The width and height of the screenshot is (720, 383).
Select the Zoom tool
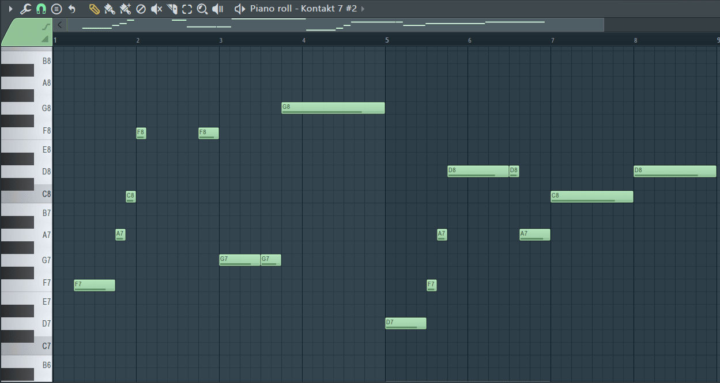pyautogui.click(x=202, y=9)
